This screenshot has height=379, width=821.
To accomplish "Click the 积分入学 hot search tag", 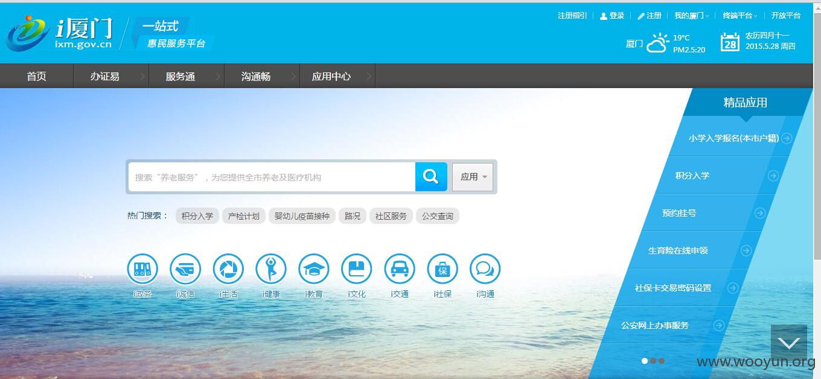I will 197,216.
